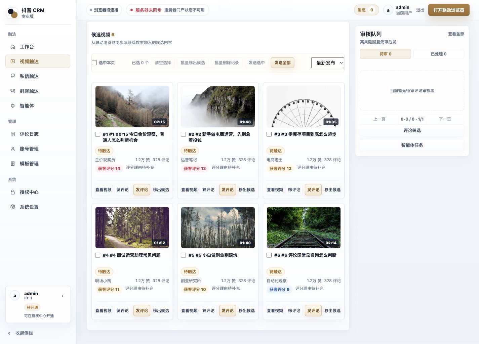This screenshot has width=479, height=344.
Task: Click 查看视频 on video #6 card
Action: 275,310
